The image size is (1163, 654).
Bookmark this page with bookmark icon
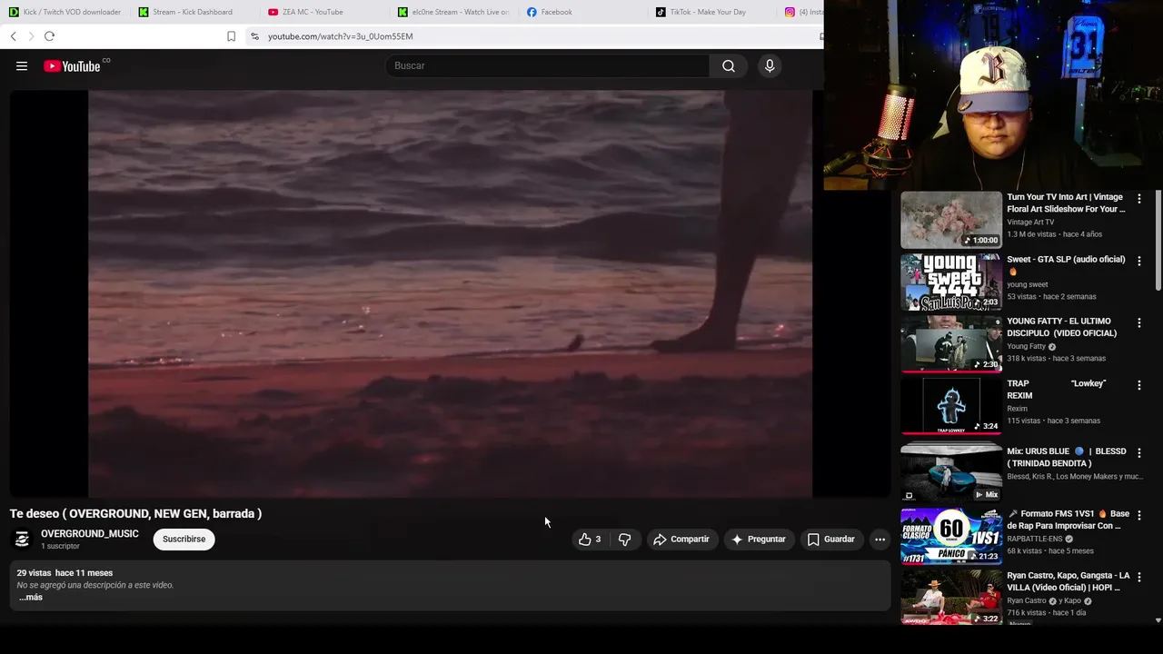coord(231,36)
